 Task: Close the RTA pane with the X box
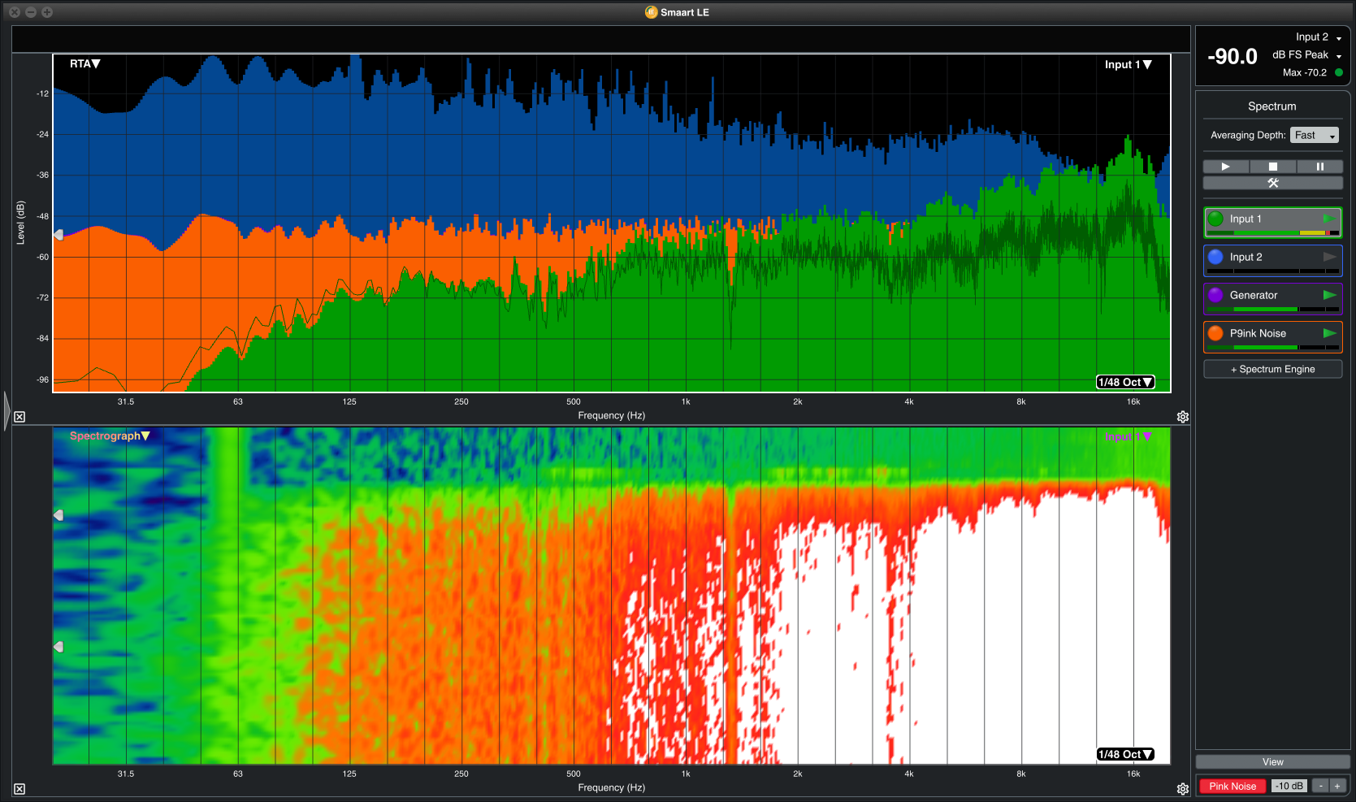click(19, 417)
